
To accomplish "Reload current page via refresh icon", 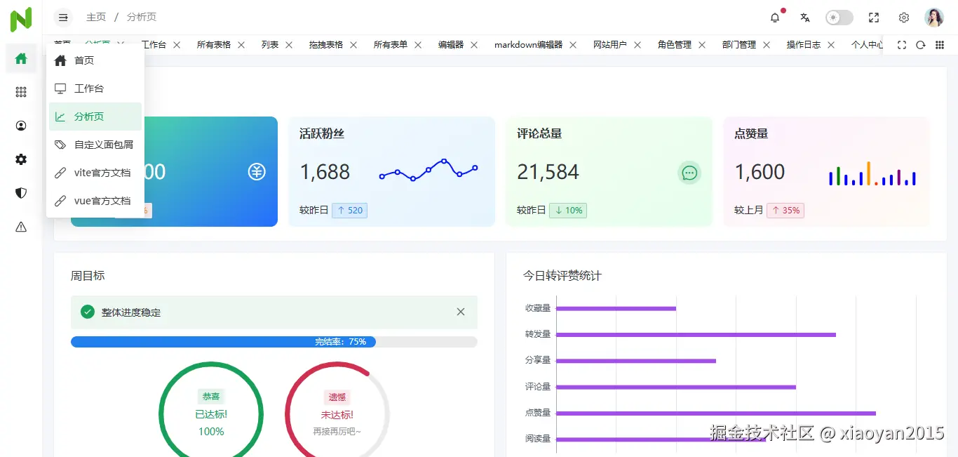I will pyautogui.click(x=921, y=45).
